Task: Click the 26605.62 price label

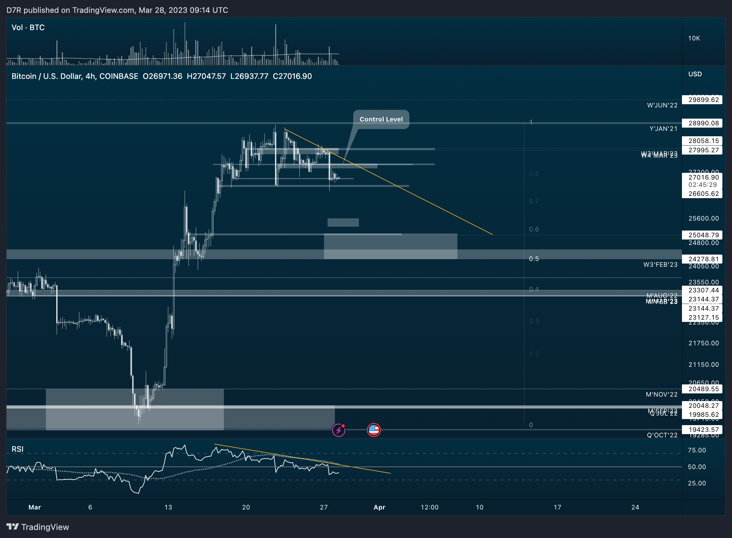Action: 702,194
